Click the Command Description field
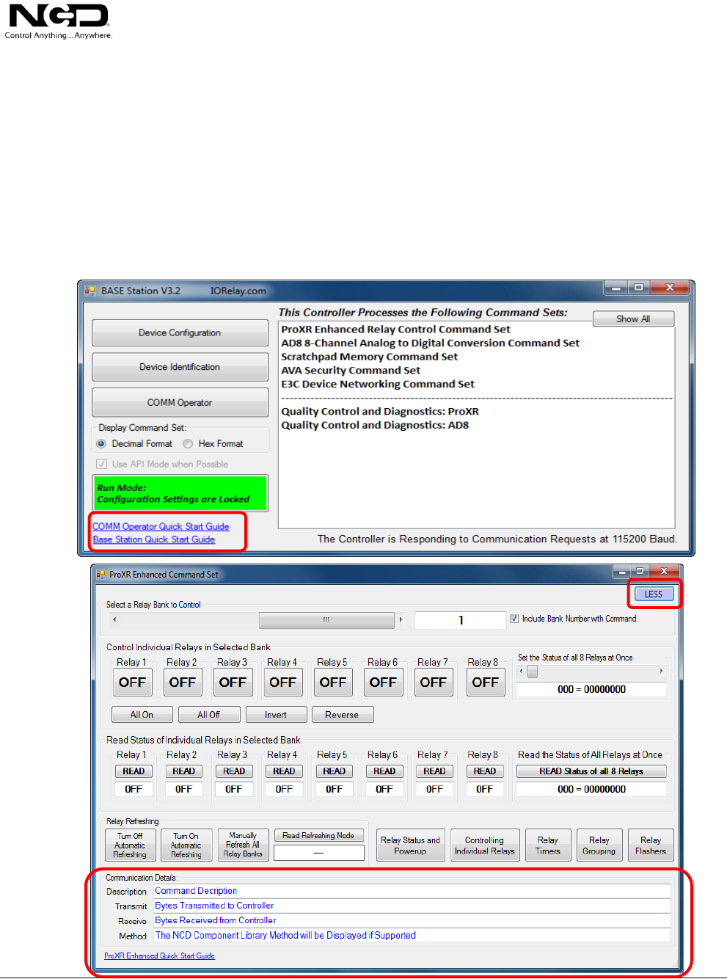This screenshot has width=727, height=979. (x=412, y=891)
